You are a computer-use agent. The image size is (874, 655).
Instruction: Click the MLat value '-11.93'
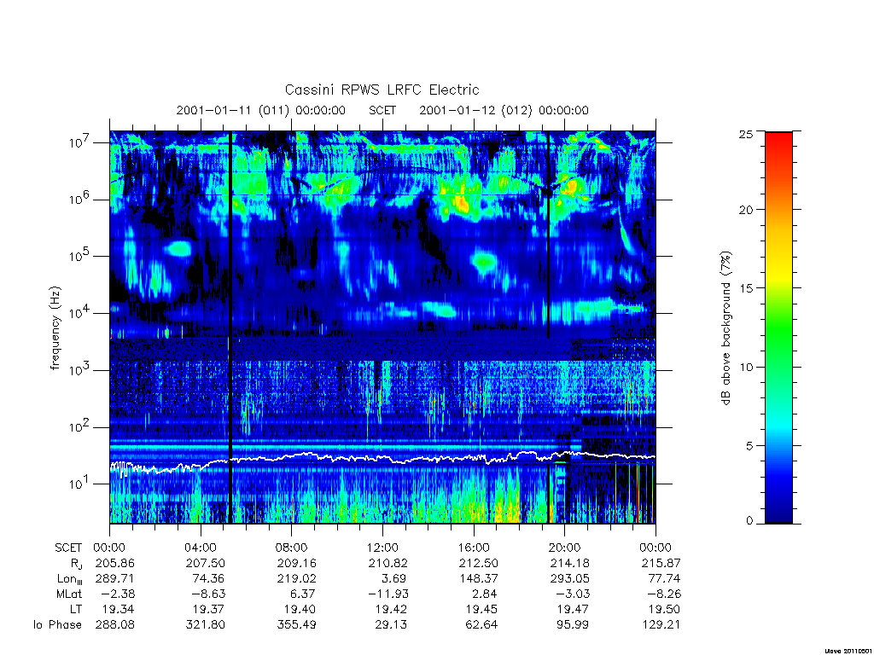388,594
